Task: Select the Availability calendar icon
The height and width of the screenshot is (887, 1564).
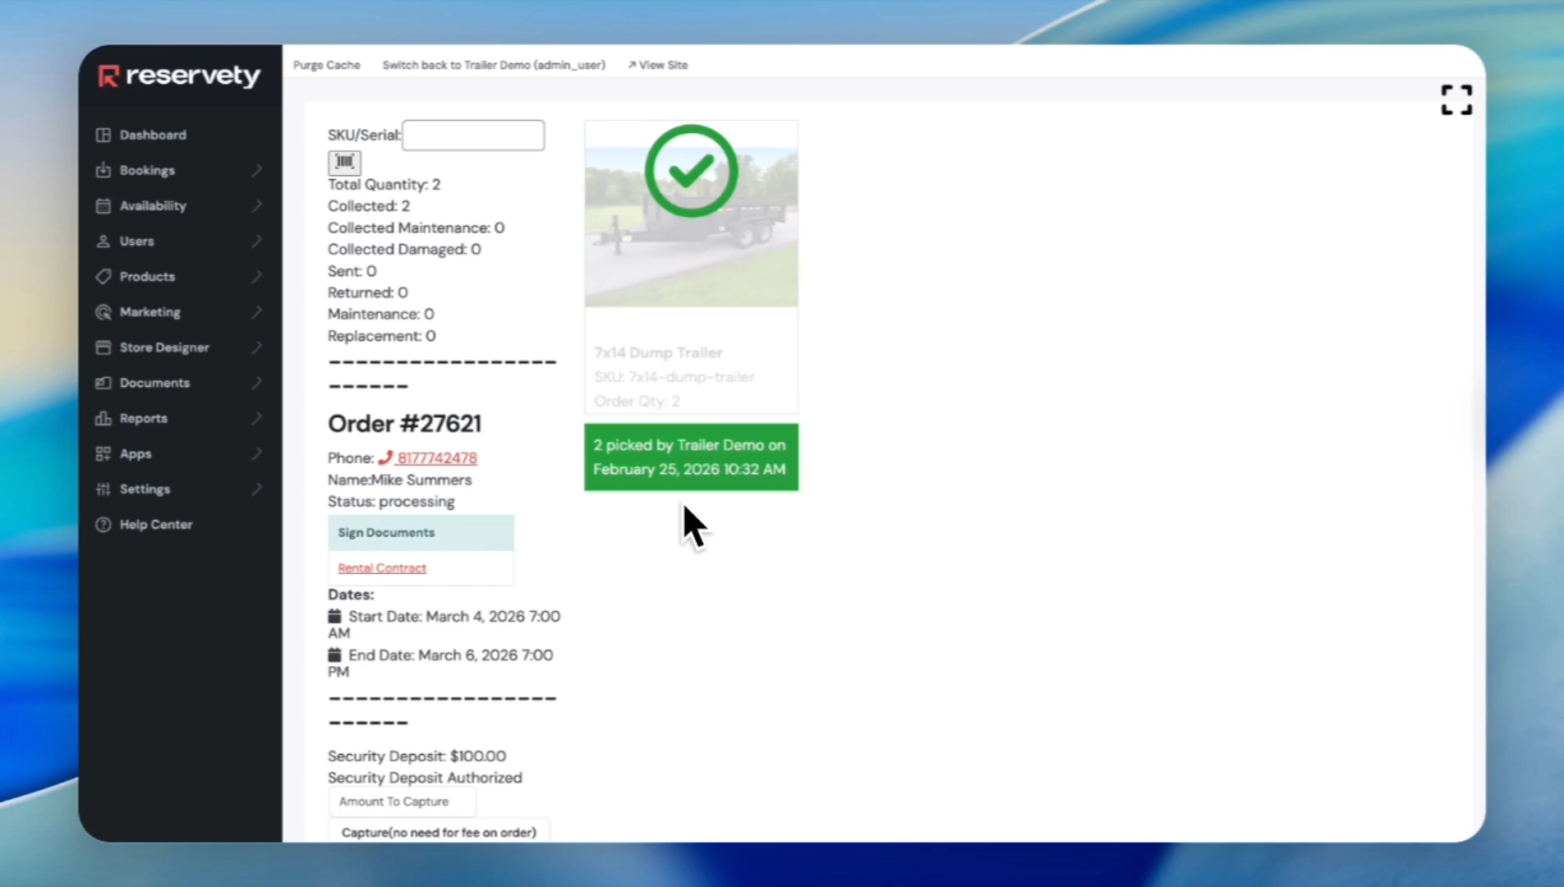Action: click(x=103, y=205)
